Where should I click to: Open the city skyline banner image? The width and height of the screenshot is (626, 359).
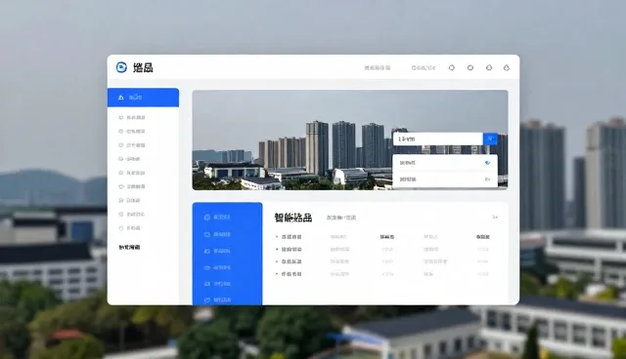(350, 140)
